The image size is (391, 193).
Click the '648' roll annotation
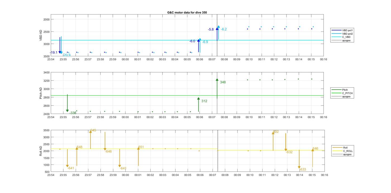pos(80,147)
